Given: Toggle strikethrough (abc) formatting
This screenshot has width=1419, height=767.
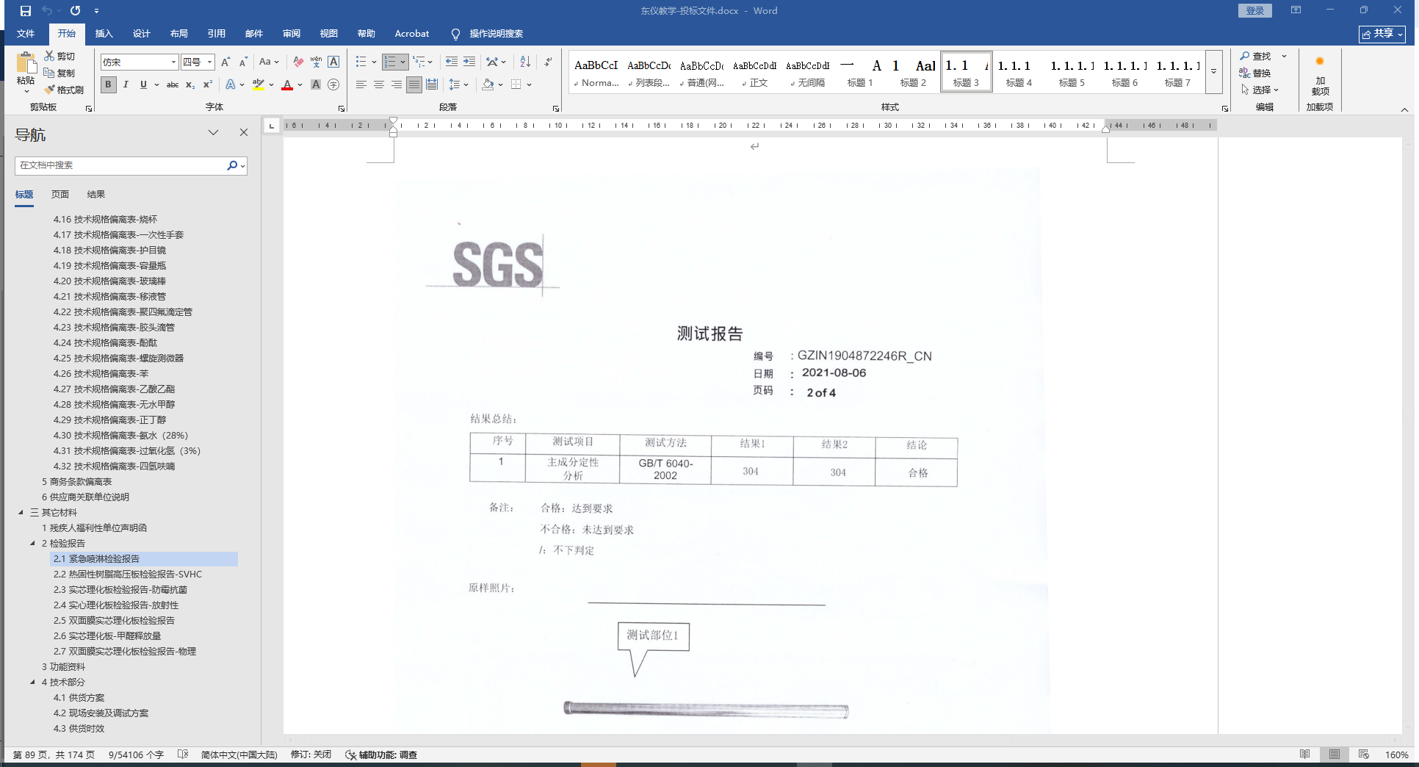Looking at the screenshot, I should click(173, 84).
